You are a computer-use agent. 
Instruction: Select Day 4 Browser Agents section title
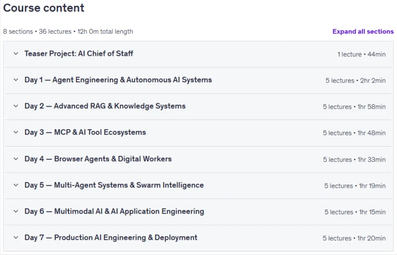[98, 159]
